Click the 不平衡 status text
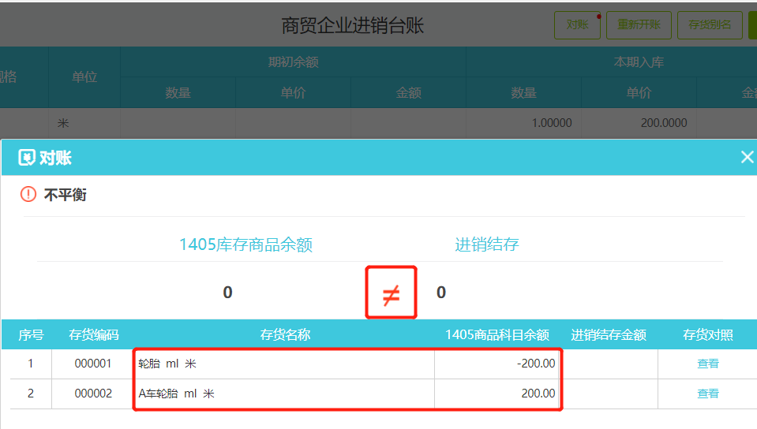Image resolution: width=757 pixels, height=429 pixels. pyautogui.click(x=66, y=195)
